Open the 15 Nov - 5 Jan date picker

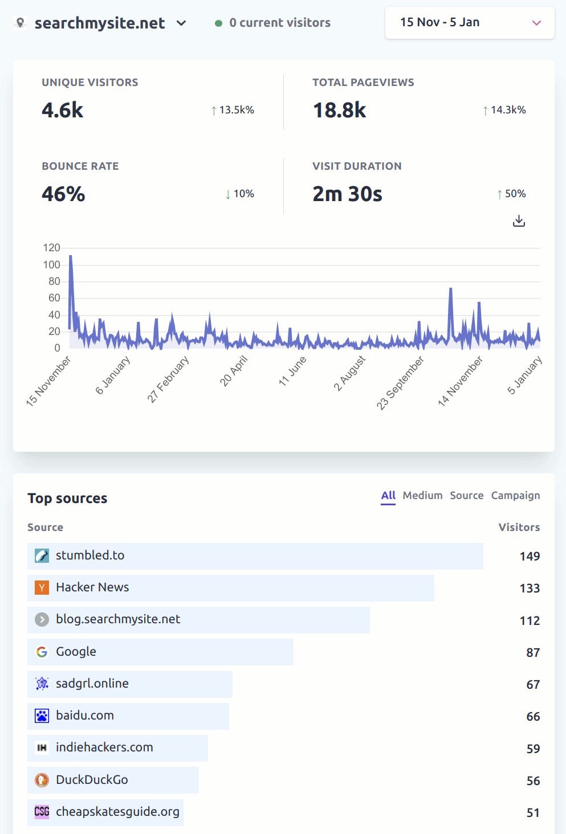click(470, 23)
